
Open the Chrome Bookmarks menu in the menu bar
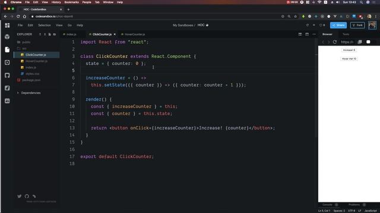pos(71,2)
